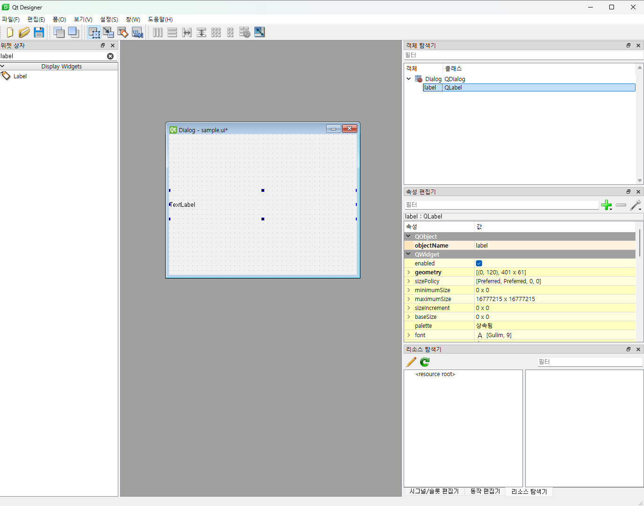644x506 pixels.
Task: Float the object inspector panel
Action: coord(629,45)
